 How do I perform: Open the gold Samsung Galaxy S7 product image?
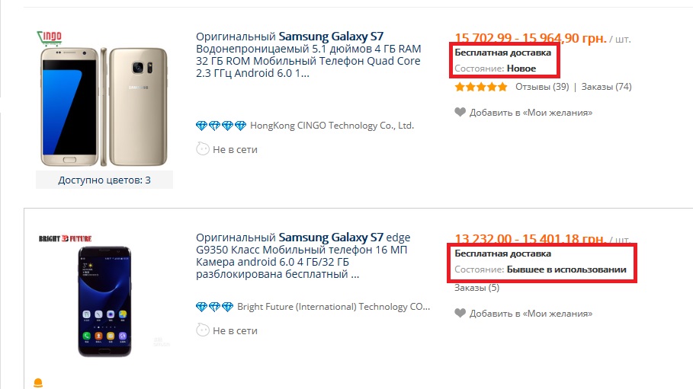(x=104, y=107)
